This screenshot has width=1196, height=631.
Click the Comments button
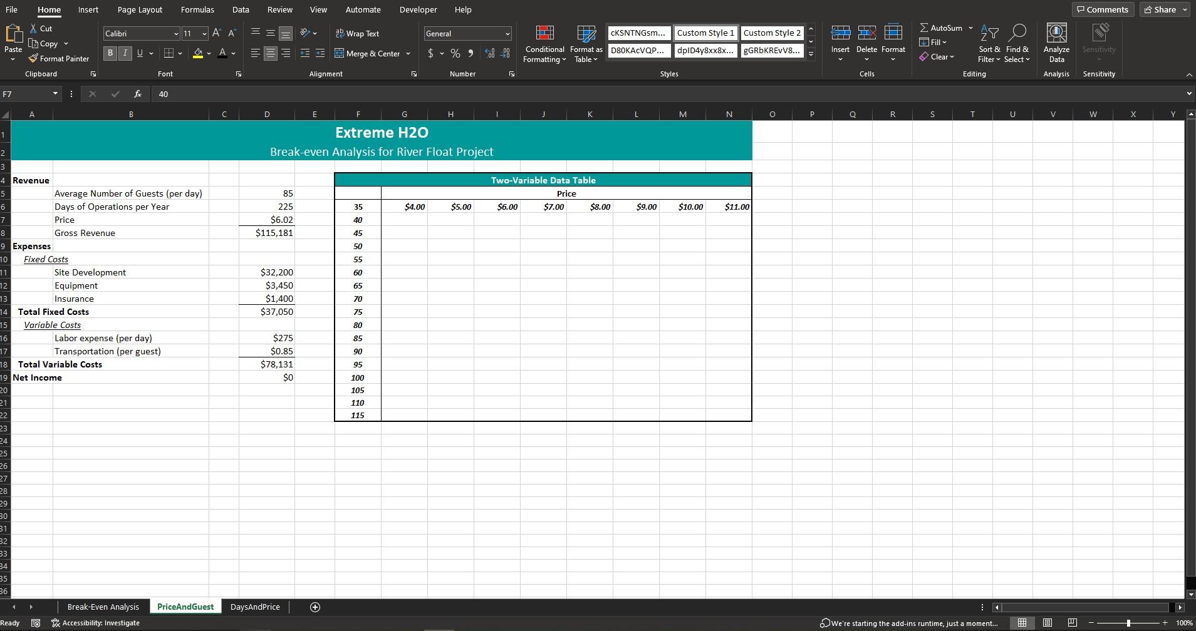click(1102, 9)
